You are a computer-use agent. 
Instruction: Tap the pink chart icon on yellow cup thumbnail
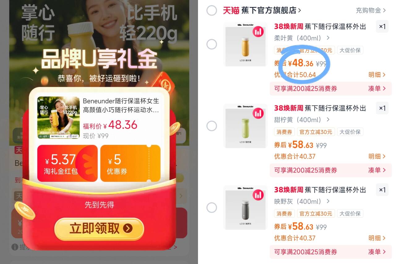(258, 32)
